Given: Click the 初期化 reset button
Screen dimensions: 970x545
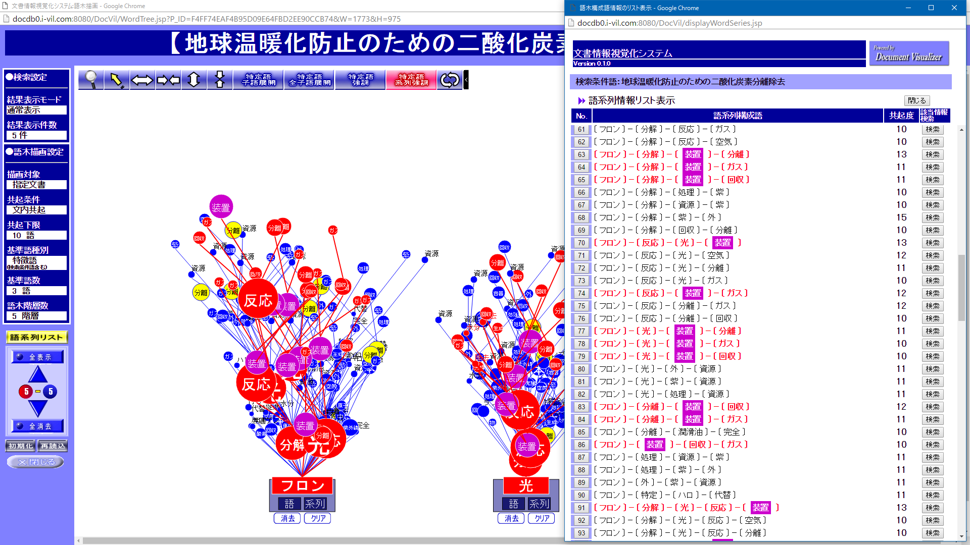Looking at the screenshot, I should [x=20, y=446].
